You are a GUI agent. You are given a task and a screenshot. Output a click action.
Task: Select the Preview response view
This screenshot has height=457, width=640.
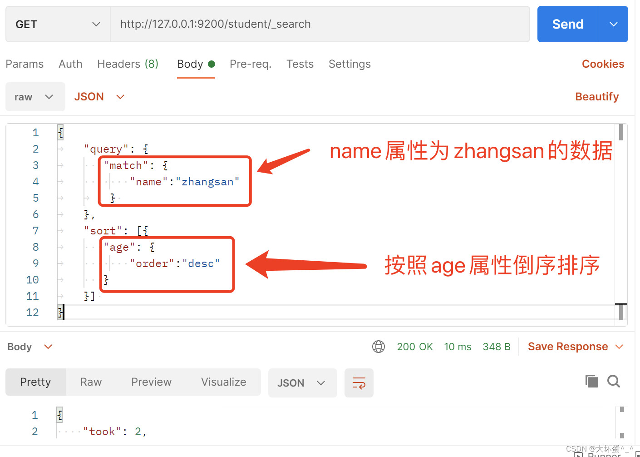pyautogui.click(x=151, y=382)
